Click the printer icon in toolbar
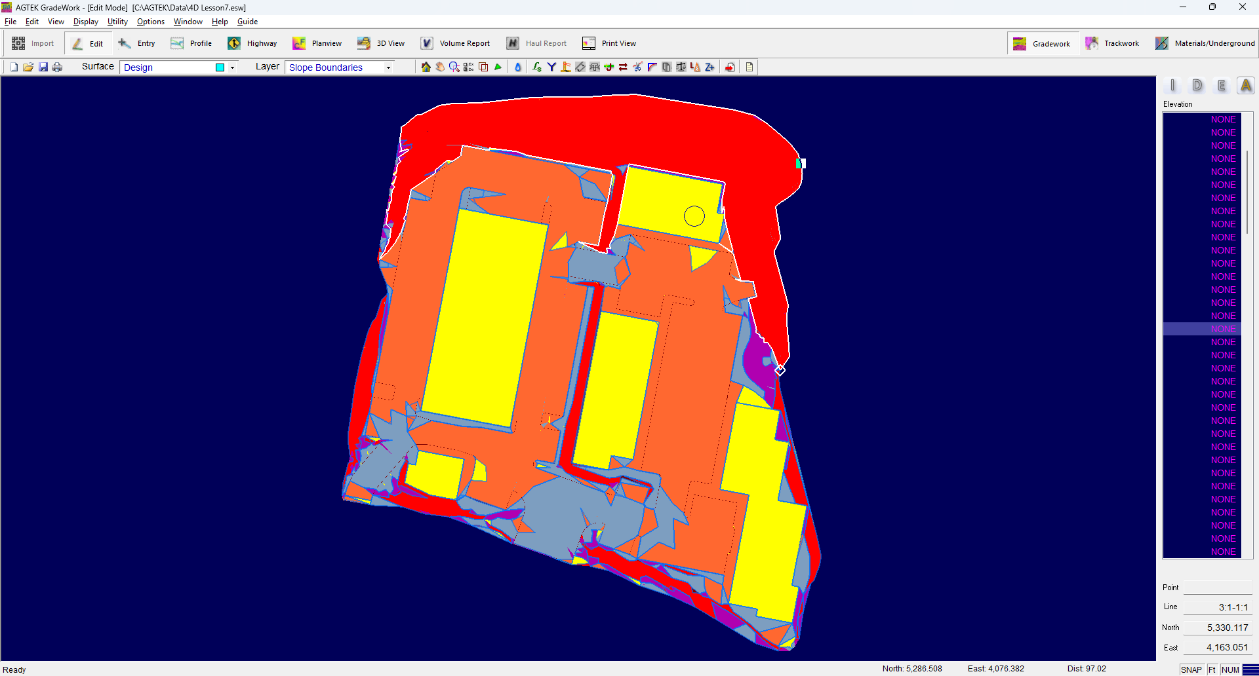 pos(57,67)
